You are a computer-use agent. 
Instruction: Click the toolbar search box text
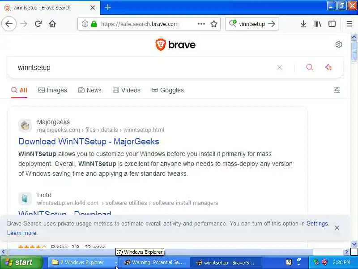252,24
